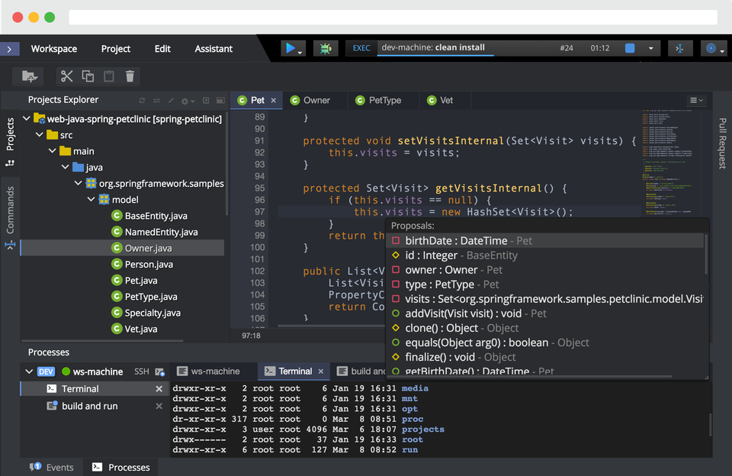Maximize the Projects Explorer panel
Screen dimensions: 732x476
(x=220, y=100)
